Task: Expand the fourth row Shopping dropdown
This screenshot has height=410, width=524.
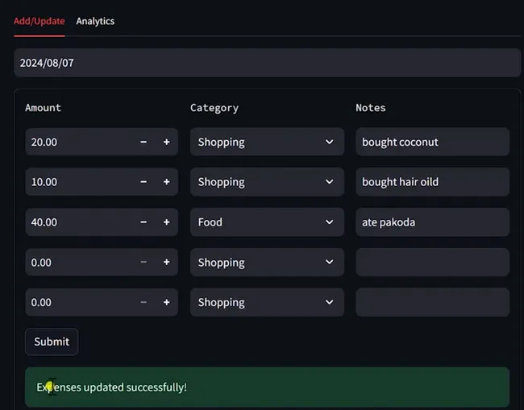Action: [267, 263]
